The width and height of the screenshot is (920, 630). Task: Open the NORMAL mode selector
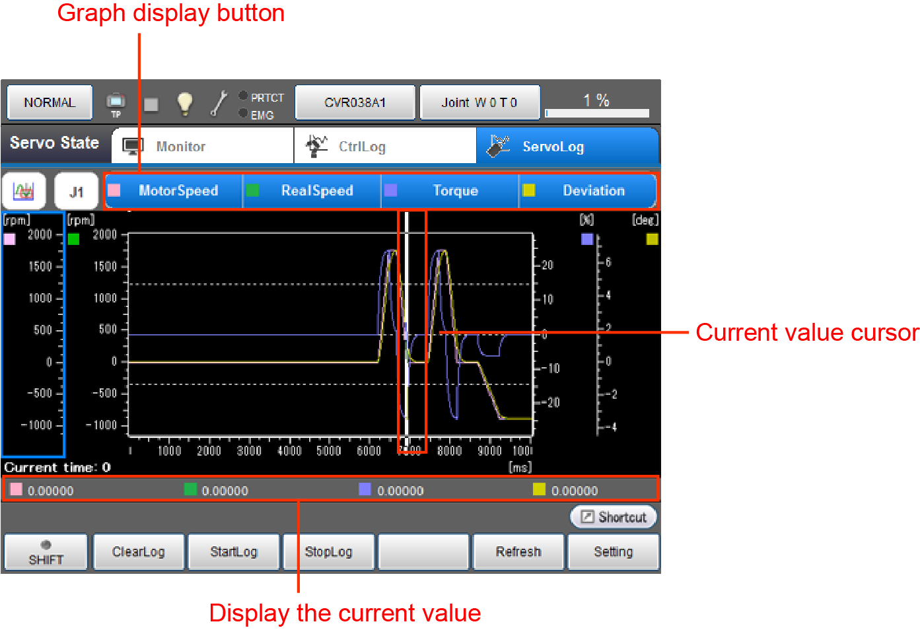pos(50,102)
